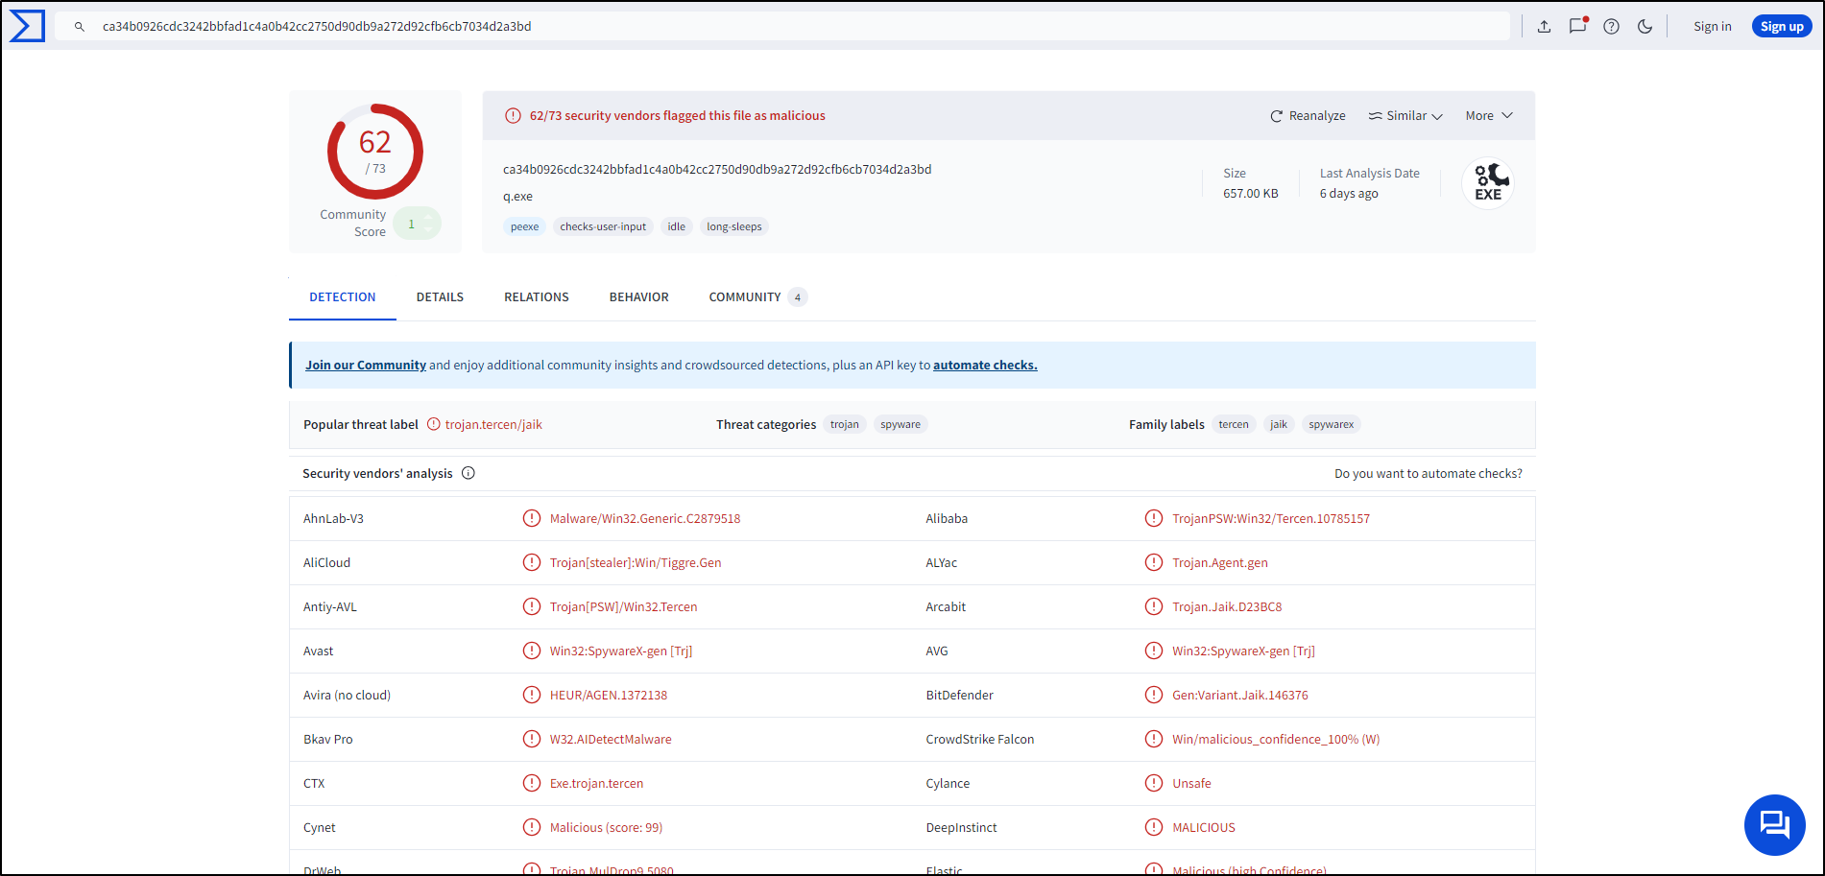Expand the More dropdown
This screenshot has width=1825, height=876.
tap(1489, 116)
